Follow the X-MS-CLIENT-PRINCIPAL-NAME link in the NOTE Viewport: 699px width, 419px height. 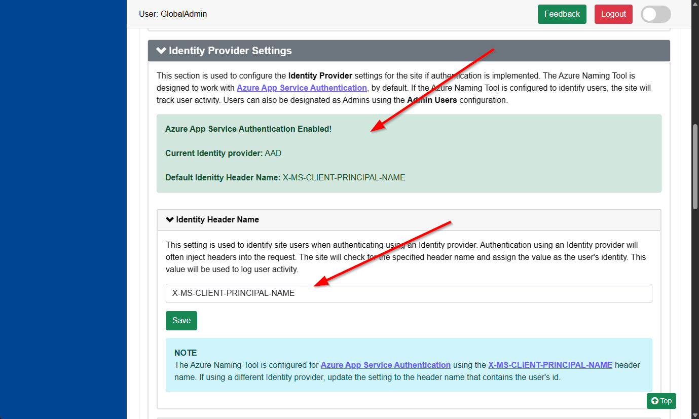pos(550,365)
